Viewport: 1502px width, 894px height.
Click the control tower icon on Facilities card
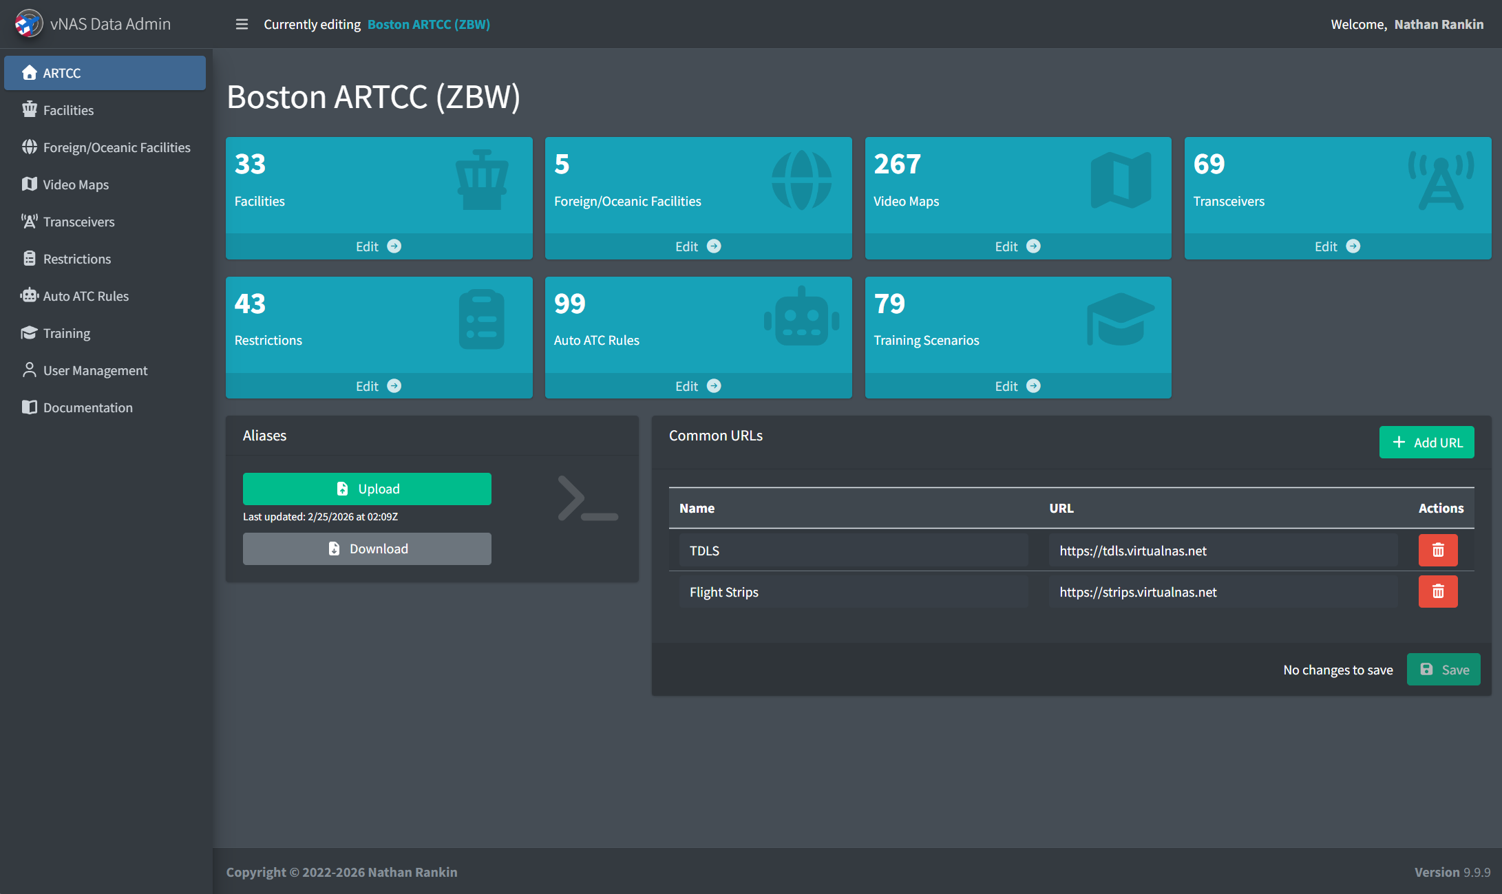(x=482, y=180)
